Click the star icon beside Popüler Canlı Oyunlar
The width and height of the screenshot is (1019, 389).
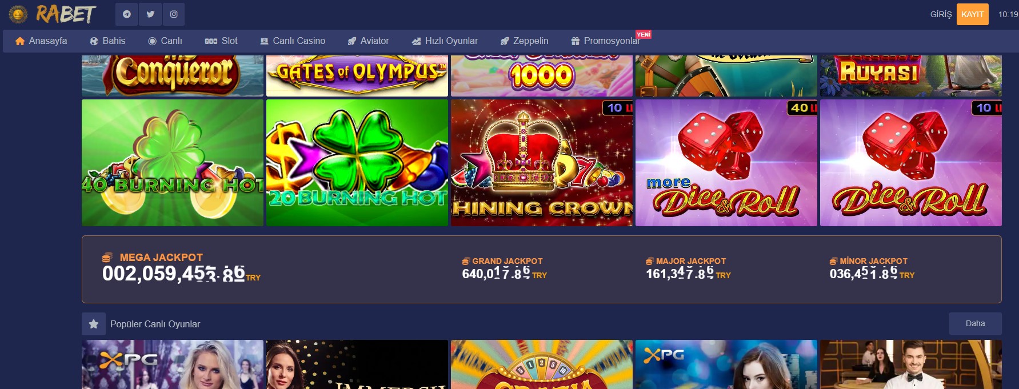click(94, 324)
